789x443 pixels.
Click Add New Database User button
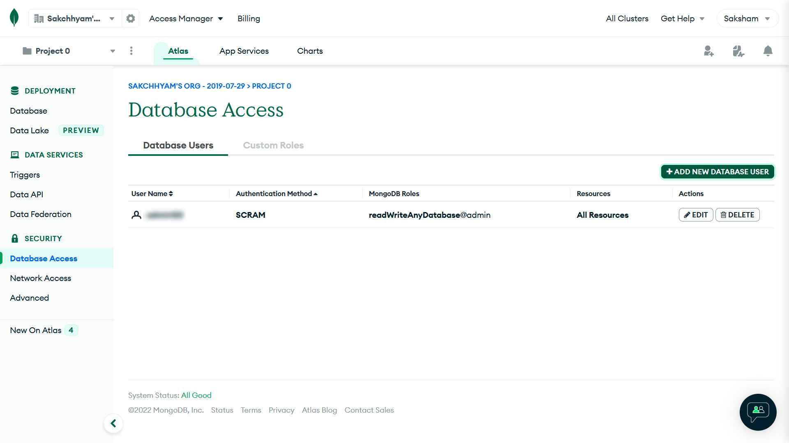click(x=717, y=171)
